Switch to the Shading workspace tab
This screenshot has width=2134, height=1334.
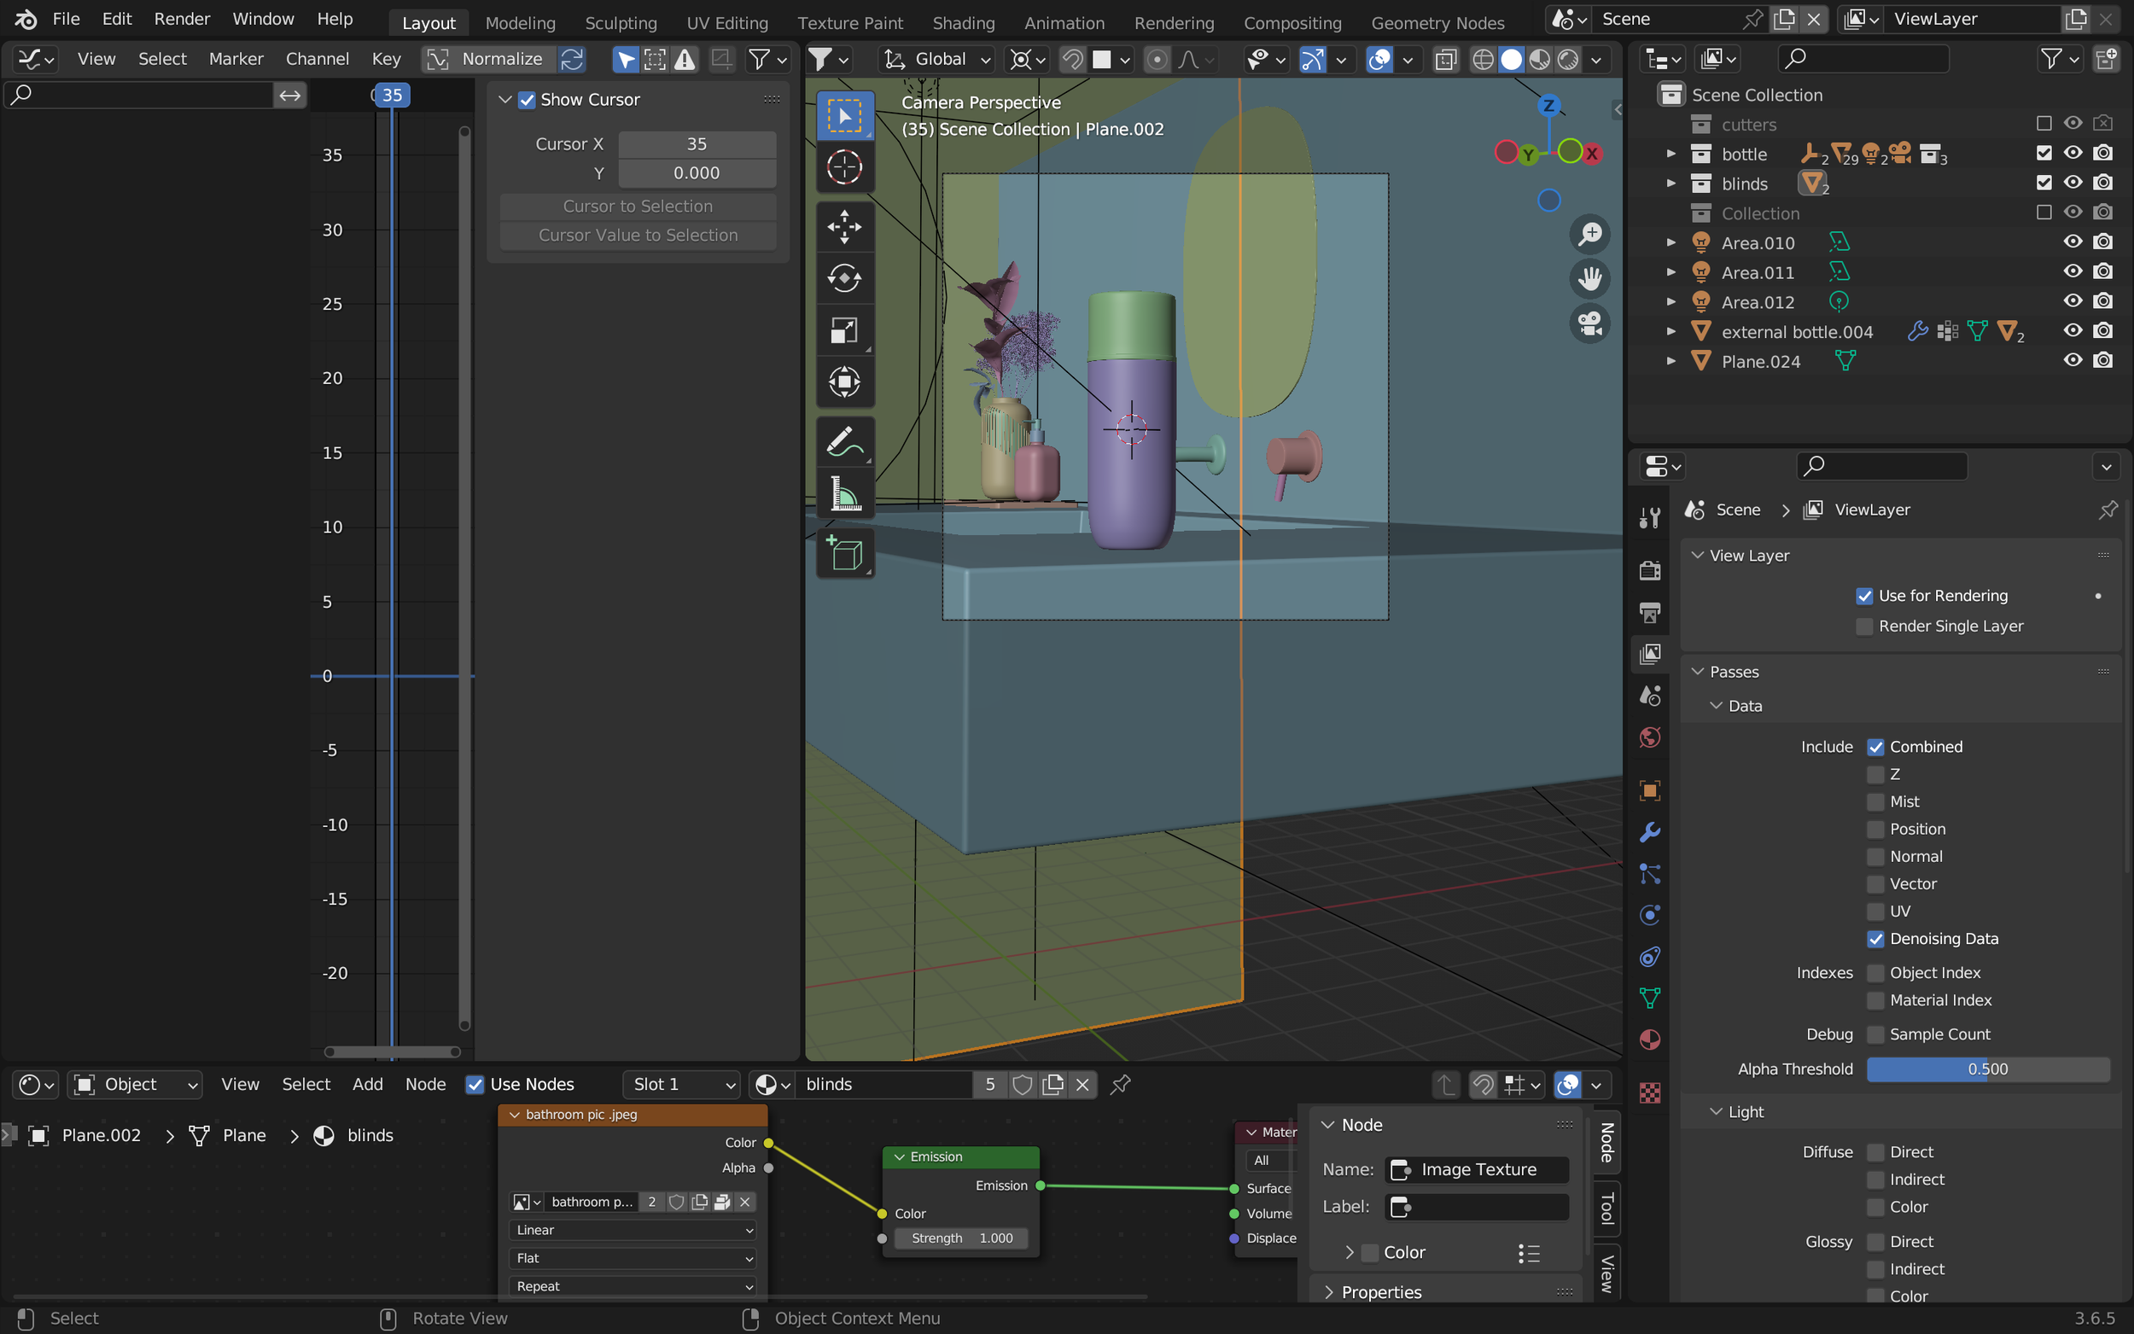pos(963,23)
